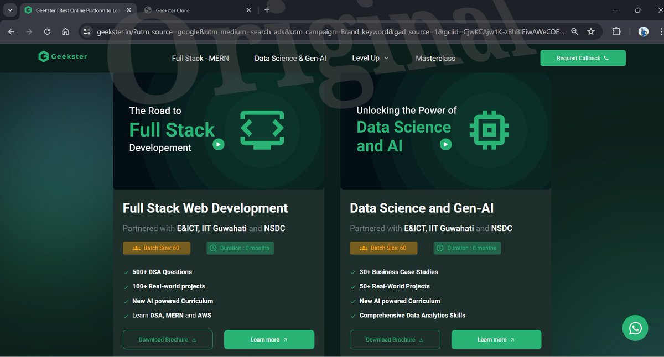The image size is (664, 357).
Task: Click Learn more for Data Science and Gen-AI
Action: pos(496,340)
